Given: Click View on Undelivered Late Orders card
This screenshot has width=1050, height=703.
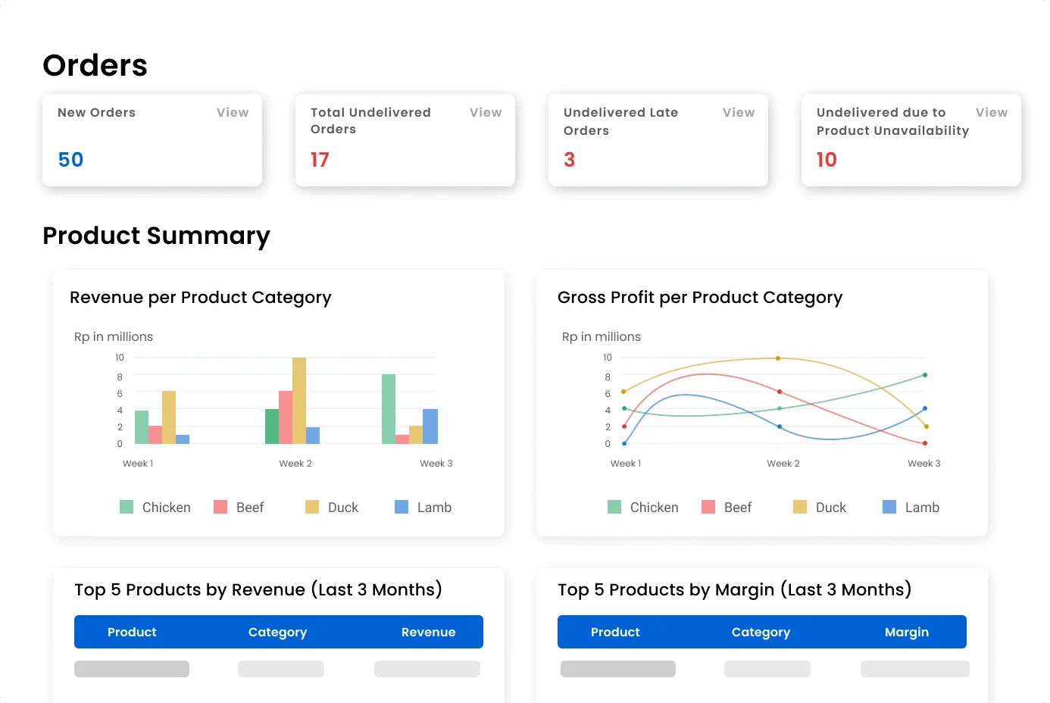Looking at the screenshot, I should click(x=739, y=112).
